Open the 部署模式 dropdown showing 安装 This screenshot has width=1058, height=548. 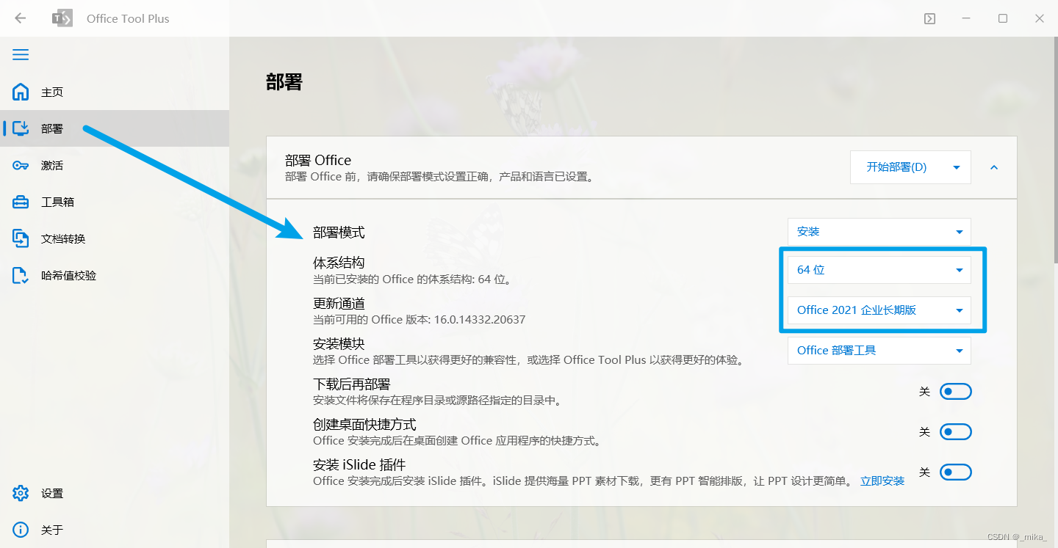tap(879, 232)
